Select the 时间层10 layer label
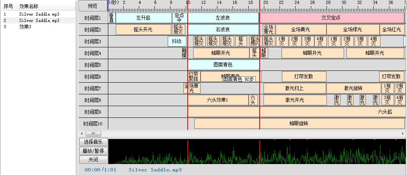407x175 pixels. pos(93,124)
